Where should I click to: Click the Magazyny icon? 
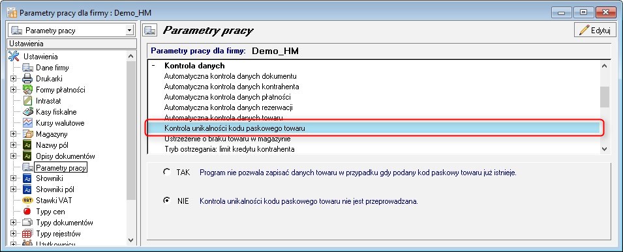point(28,134)
